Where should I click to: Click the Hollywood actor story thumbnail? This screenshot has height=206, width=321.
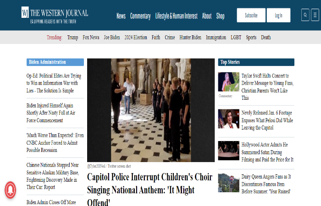pyautogui.click(x=228, y=151)
